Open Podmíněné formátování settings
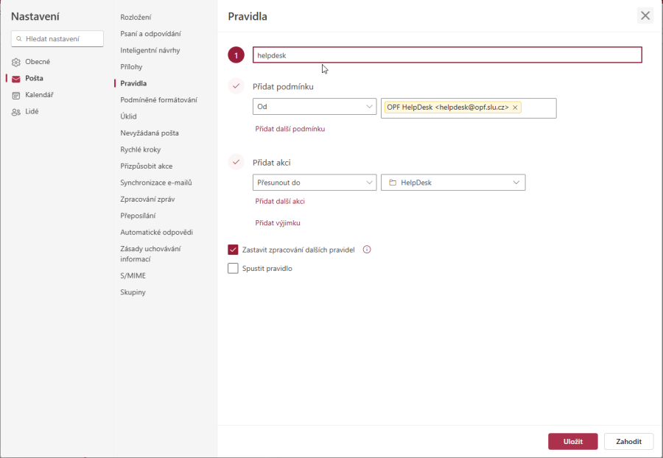 tap(158, 99)
